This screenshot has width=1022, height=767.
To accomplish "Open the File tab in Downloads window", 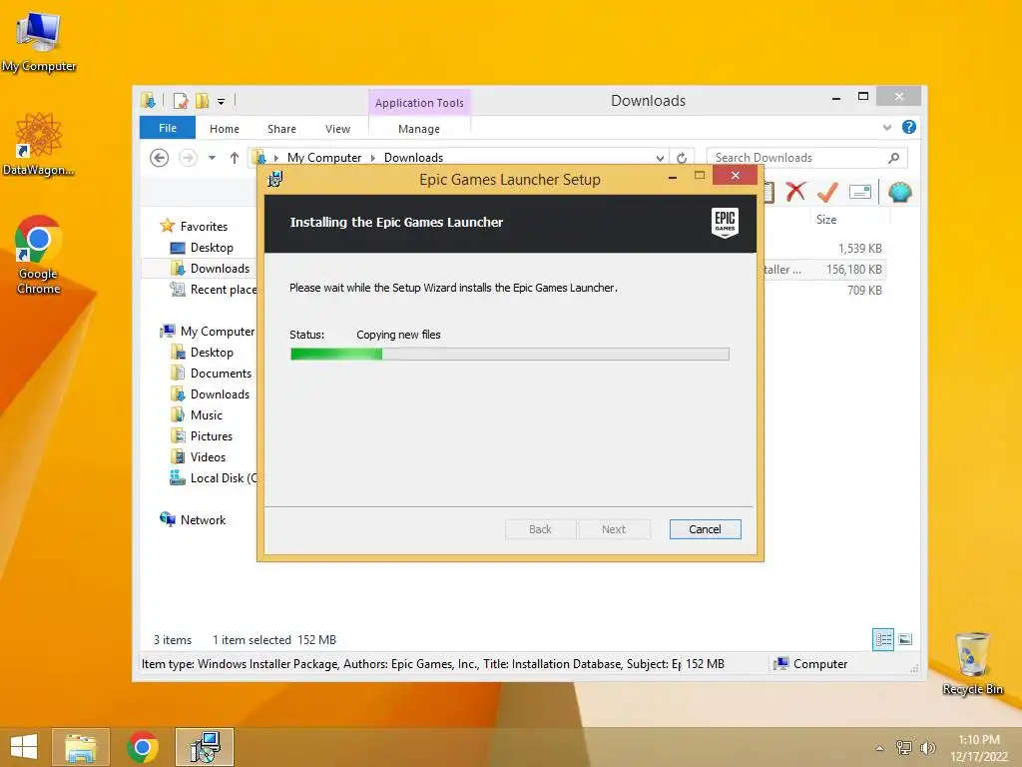I will 168,128.
